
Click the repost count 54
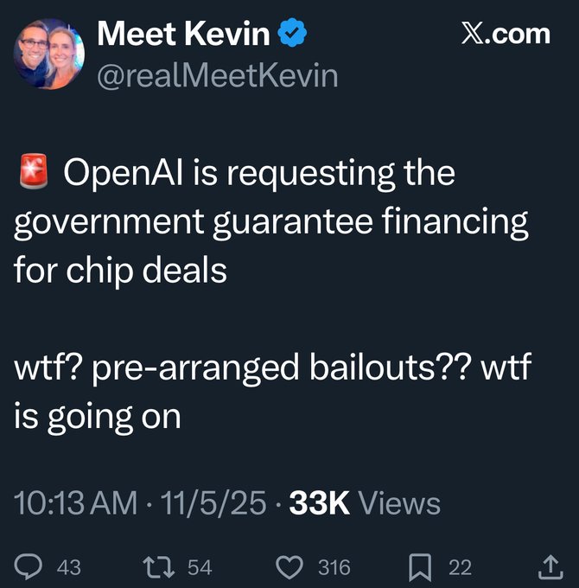200,568
